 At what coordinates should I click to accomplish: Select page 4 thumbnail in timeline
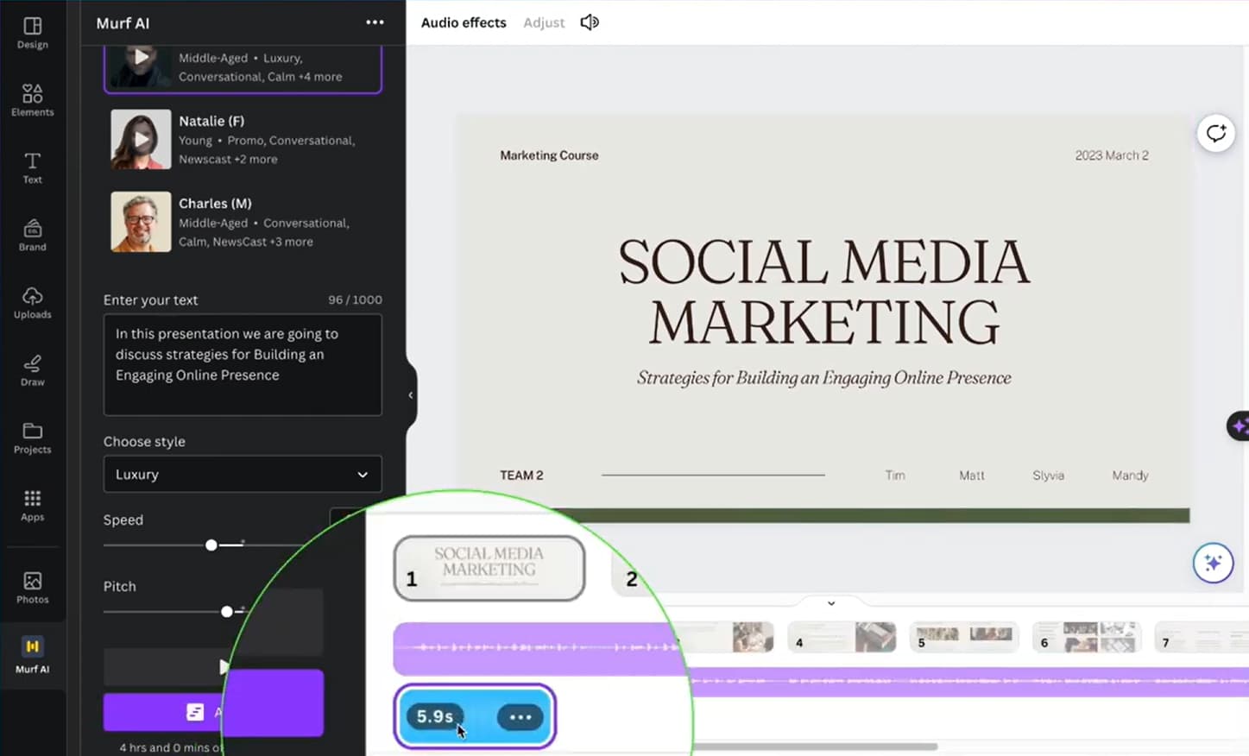pos(842,637)
